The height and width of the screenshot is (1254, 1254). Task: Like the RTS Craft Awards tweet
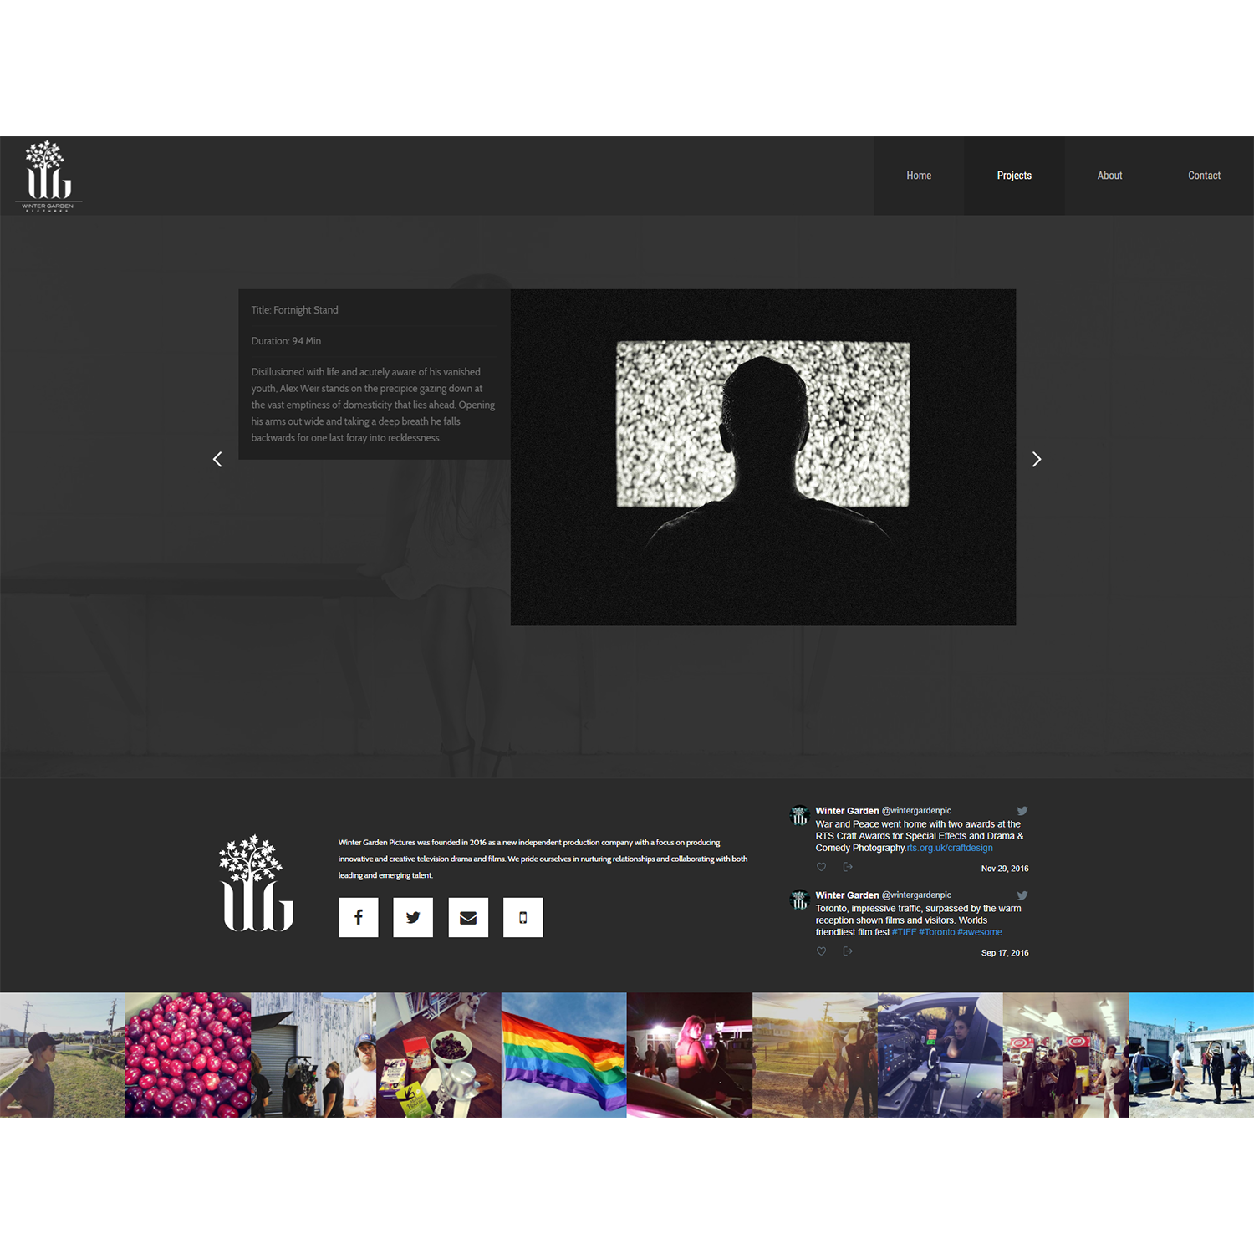pyautogui.click(x=821, y=867)
